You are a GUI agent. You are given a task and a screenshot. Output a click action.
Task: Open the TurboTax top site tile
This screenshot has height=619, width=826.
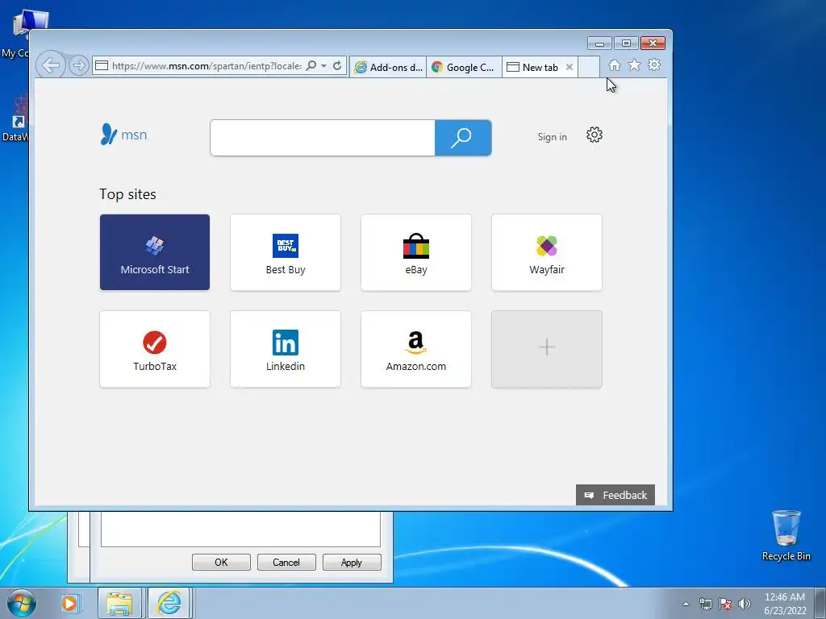pyautogui.click(x=155, y=349)
